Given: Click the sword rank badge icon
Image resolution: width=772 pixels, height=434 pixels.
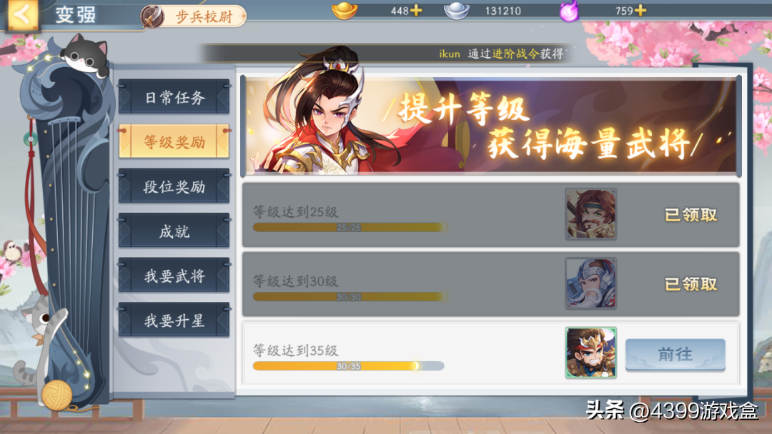Looking at the screenshot, I should (x=152, y=17).
